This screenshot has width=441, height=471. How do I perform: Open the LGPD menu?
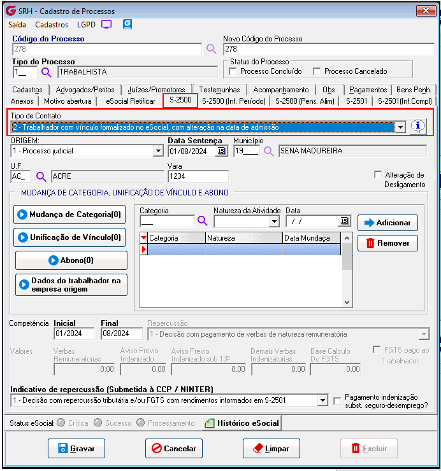point(86,25)
